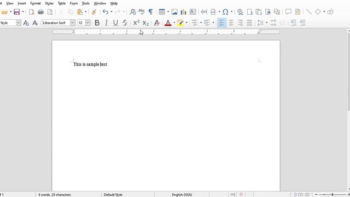Click the Save document icon
This screenshot has width=350, height=197.
pyautogui.click(x=17, y=12)
